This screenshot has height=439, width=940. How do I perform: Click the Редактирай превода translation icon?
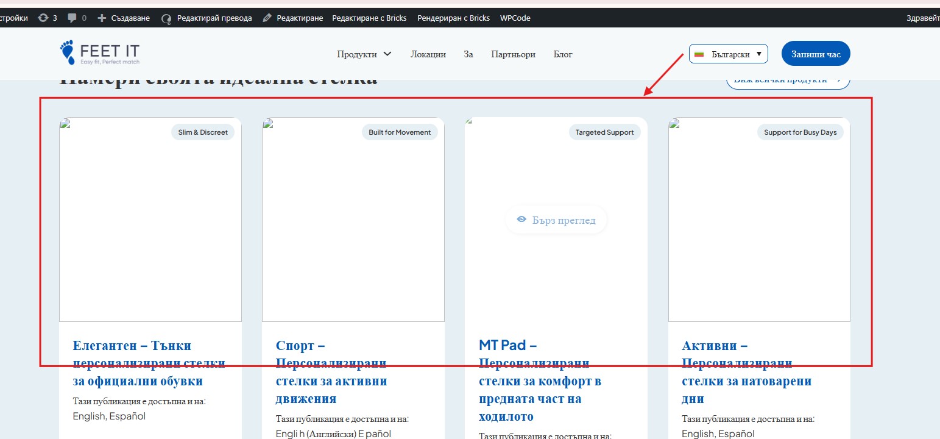pyautogui.click(x=166, y=18)
